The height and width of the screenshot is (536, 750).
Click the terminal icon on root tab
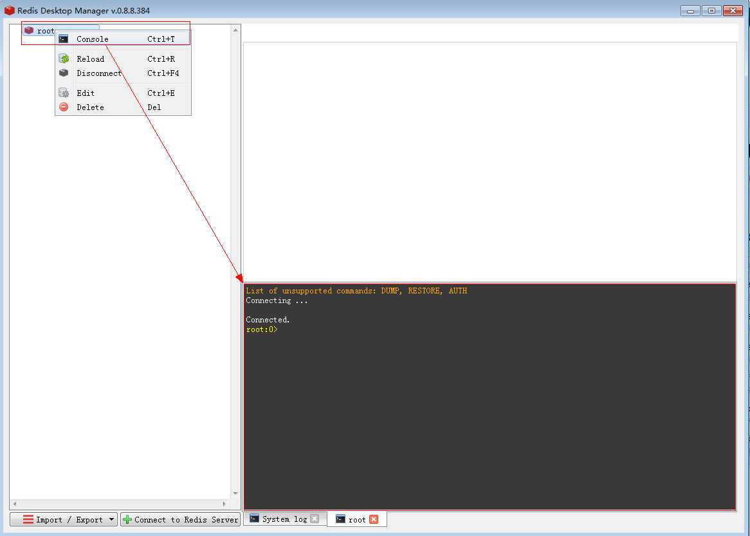click(x=340, y=519)
